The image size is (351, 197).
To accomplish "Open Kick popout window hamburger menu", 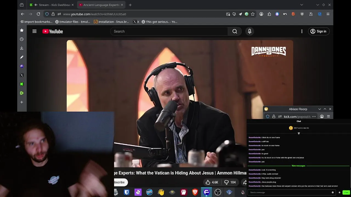I will point(328,117).
